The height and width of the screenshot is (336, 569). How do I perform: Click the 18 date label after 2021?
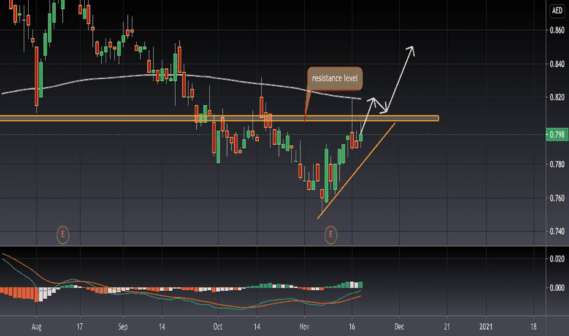534,327
